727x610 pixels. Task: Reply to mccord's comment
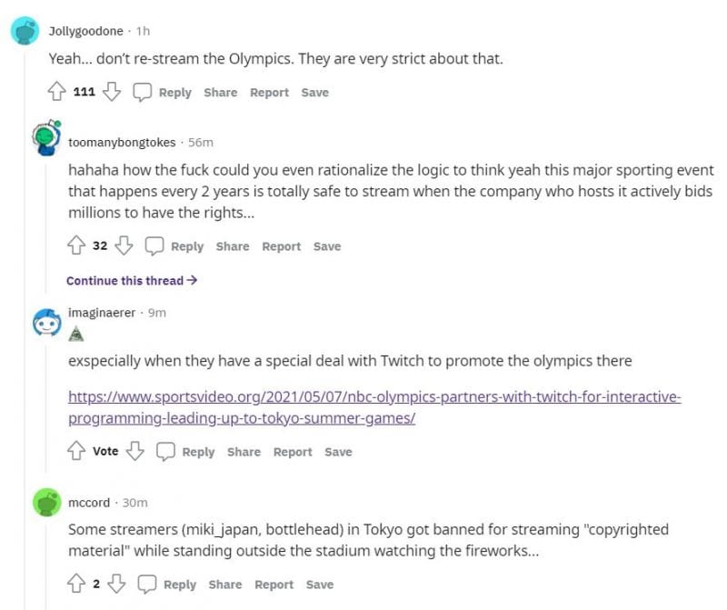[168, 584]
